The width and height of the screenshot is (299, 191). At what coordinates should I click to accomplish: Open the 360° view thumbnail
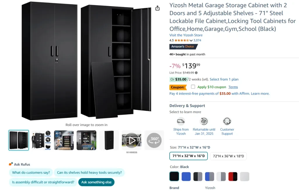(154, 140)
